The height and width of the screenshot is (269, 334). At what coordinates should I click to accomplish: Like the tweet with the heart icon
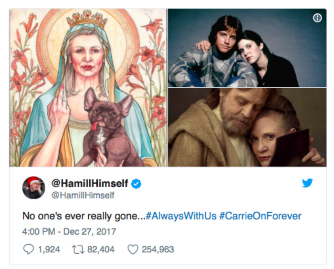[133, 249]
